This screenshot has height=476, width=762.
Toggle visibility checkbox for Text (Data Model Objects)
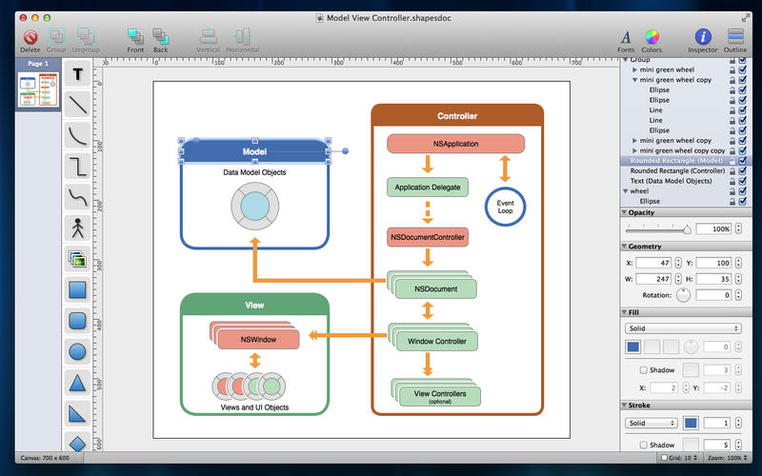tap(742, 181)
